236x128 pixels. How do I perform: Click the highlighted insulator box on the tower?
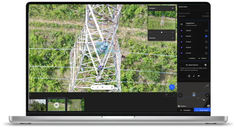tap(103, 48)
